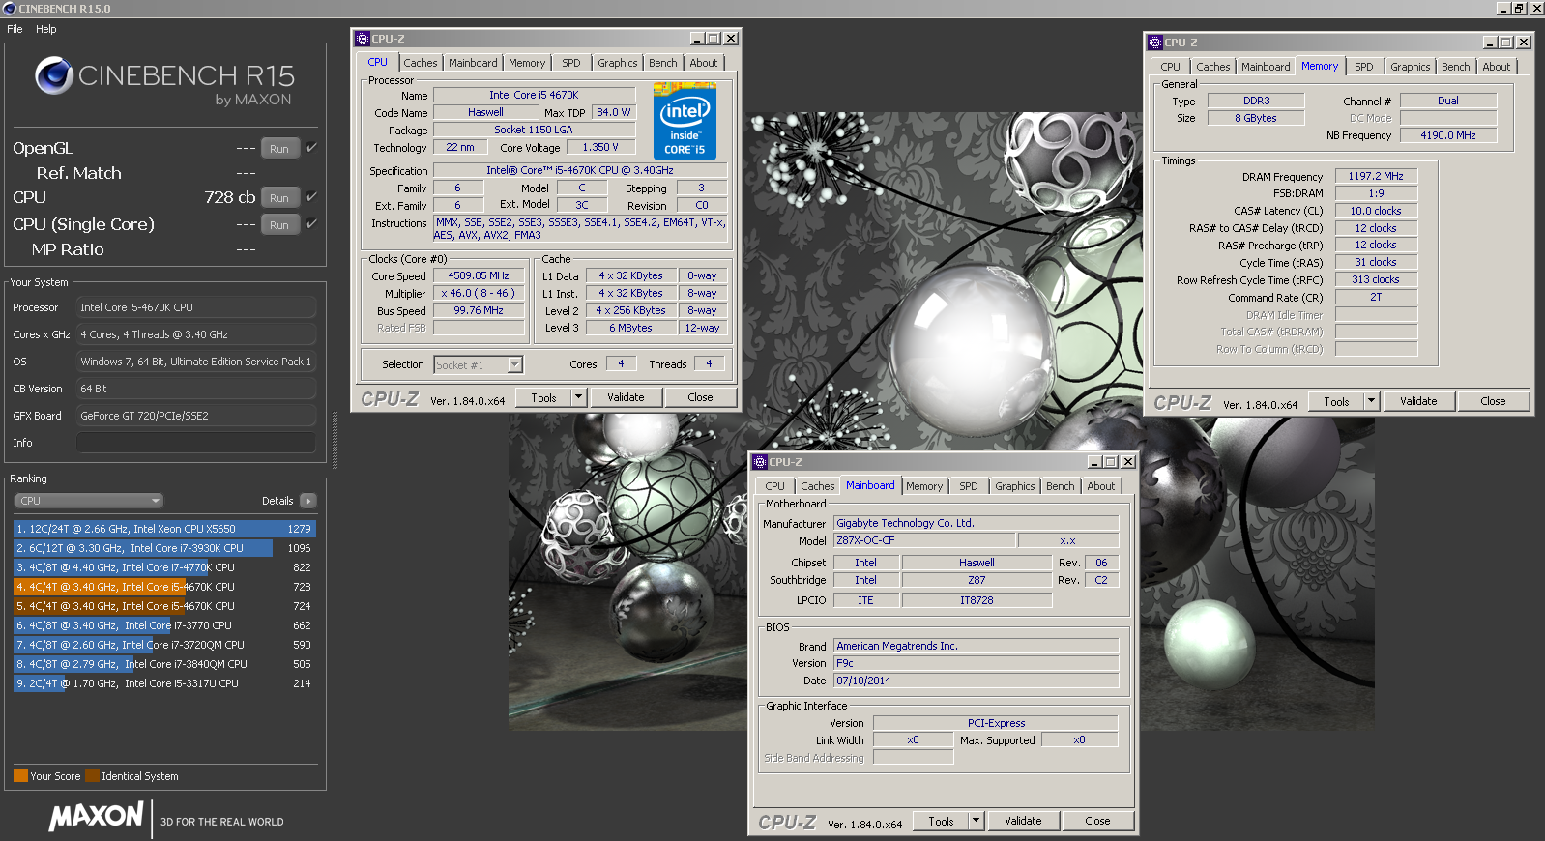Open the Help menu in Cinebench
The width and height of the screenshot is (1545, 841).
(x=46, y=29)
